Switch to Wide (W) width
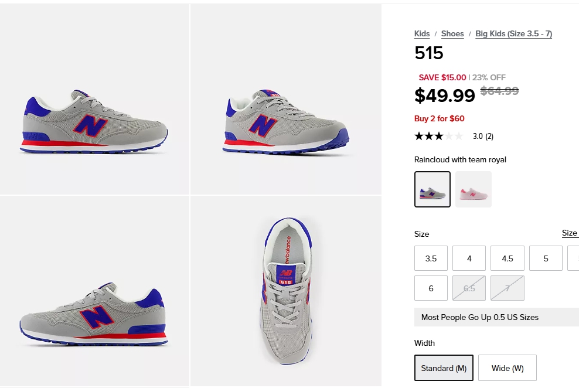579x388 pixels. click(x=508, y=368)
